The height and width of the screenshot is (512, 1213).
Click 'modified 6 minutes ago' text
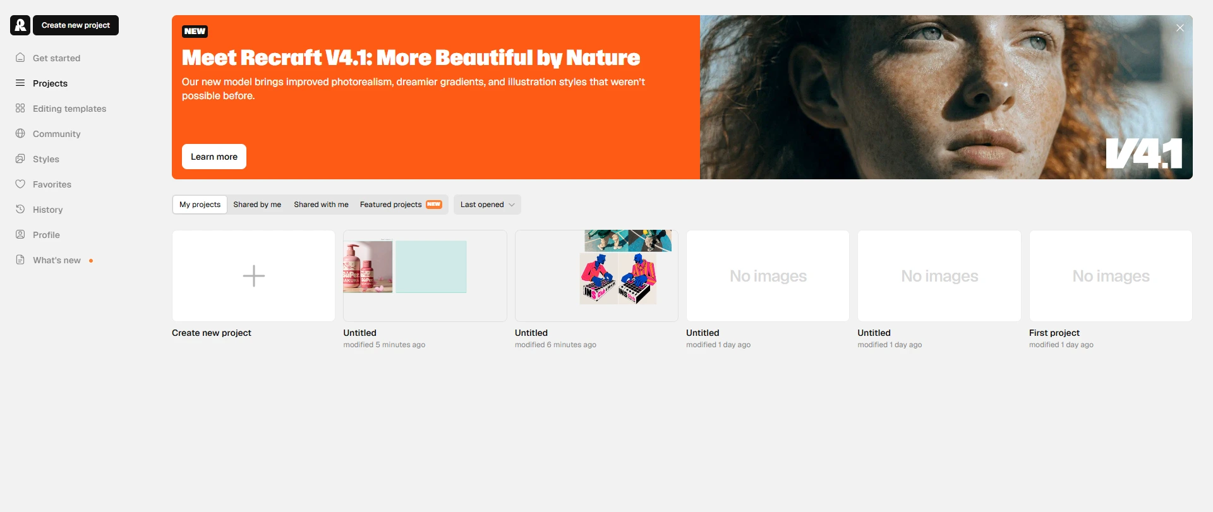pyautogui.click(x=555, y=345)
